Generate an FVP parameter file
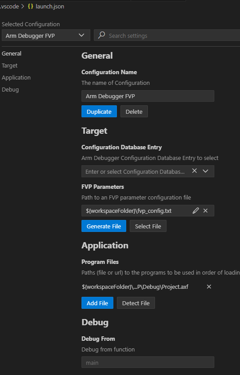Screen dimensions: 240x375 click(104, 226)
